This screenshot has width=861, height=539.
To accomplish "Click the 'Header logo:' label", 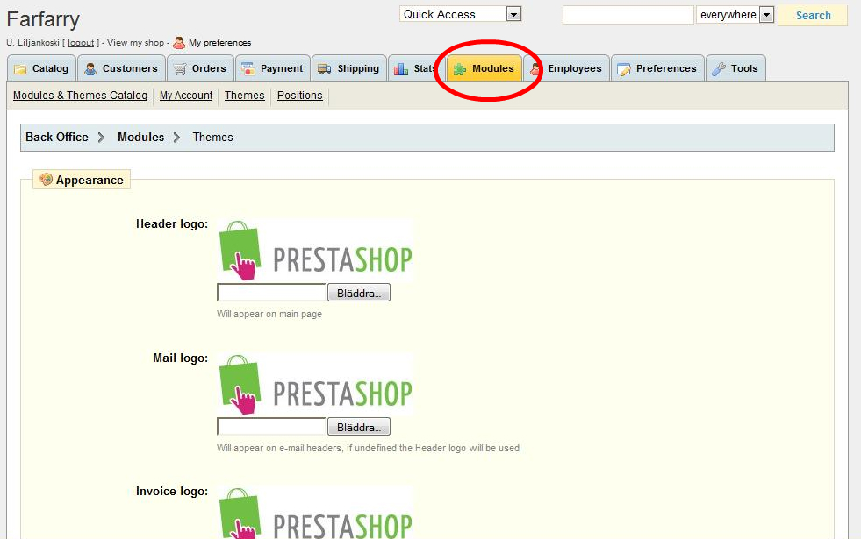I will tap(172, 223).
